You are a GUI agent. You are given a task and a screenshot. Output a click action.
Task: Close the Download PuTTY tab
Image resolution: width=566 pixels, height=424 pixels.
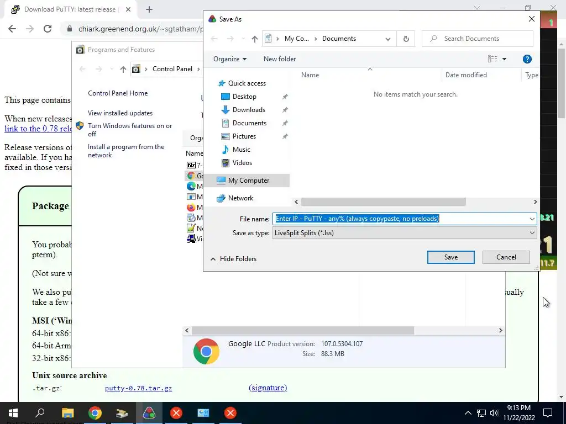(x=128, y=9)
